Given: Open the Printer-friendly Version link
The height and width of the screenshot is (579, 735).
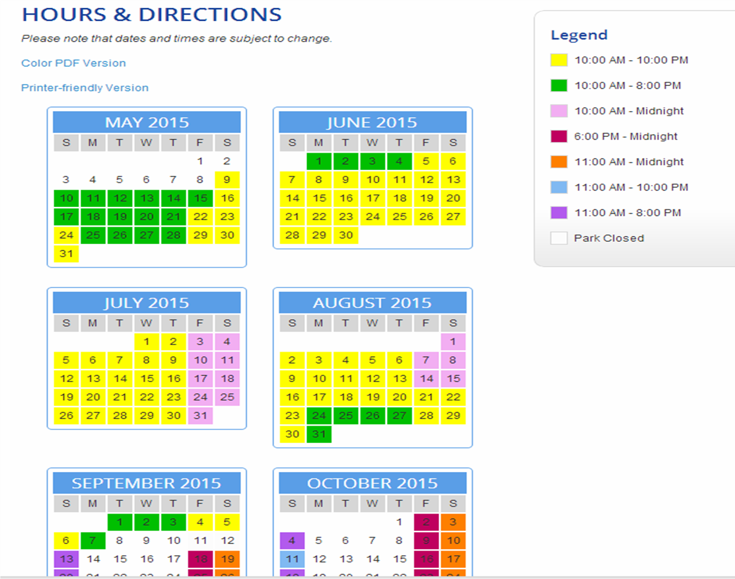Looking at the screenshot, I should click(85, 87).
